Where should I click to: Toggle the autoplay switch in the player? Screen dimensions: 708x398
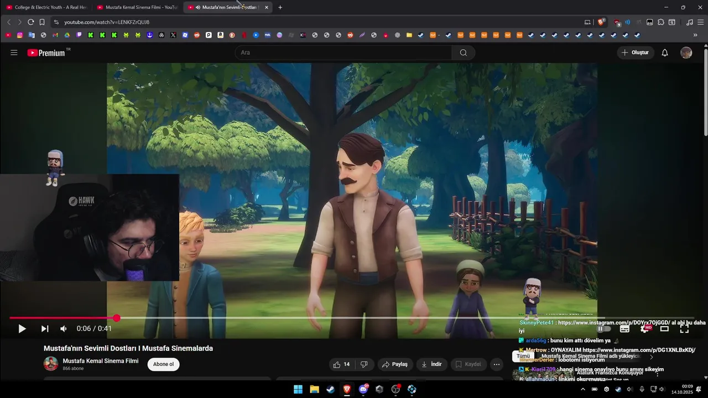(603, 329)
